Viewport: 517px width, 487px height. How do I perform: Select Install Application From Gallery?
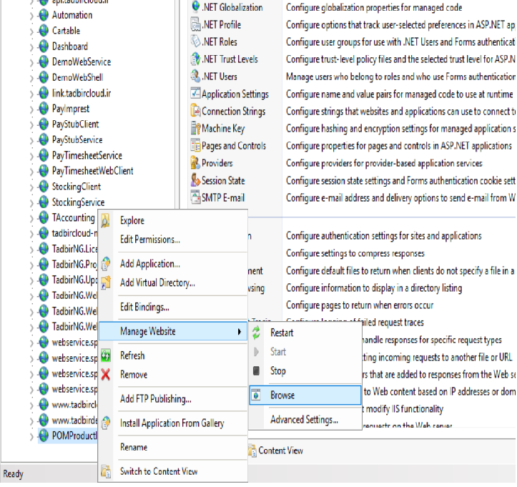point(174,423)
